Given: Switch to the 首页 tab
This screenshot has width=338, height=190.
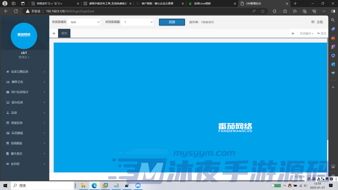Looking at the screenshot, I should pyautogui.click(x=64, y=33).
